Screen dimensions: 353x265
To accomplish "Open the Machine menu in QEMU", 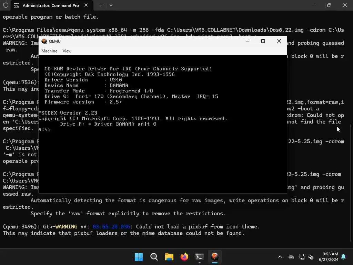I will pyautogui.click(x=49, y=51).
